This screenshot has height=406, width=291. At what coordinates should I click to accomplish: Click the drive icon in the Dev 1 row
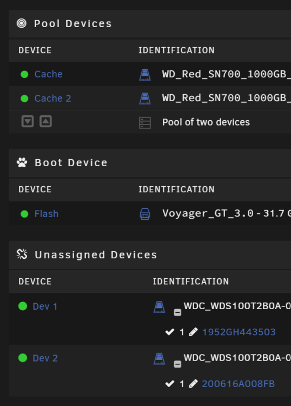[160, 307]
